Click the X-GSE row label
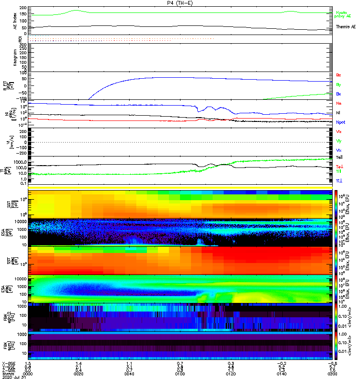The width and height of the screenshot is (360, 384). point(9,364)
